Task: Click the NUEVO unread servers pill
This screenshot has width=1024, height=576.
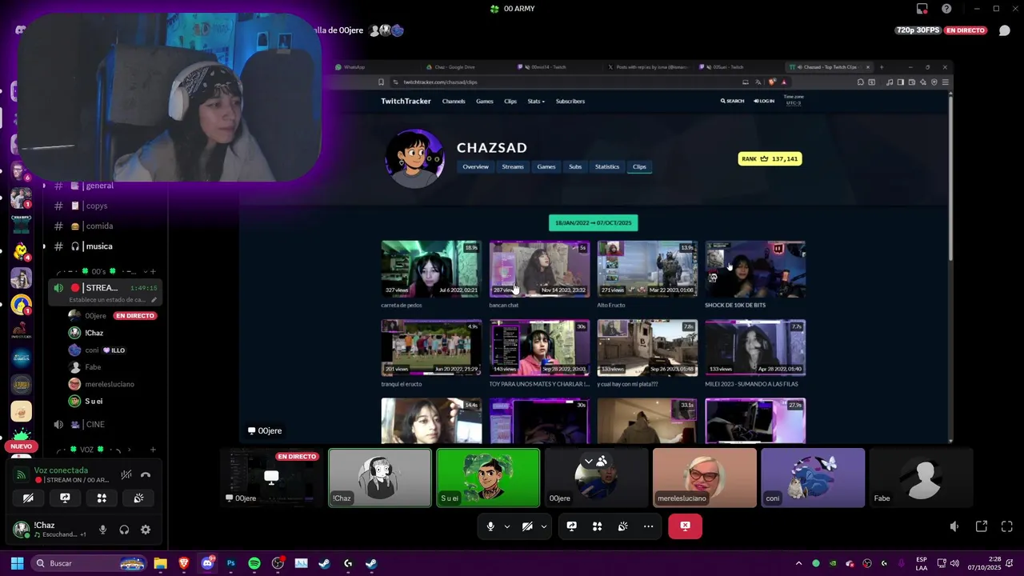Action: click(x=21, y=446)
